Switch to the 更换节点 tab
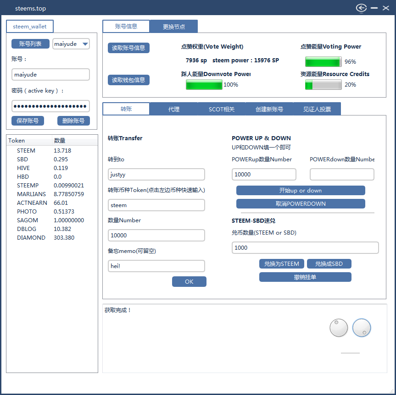This screenshot has width=396, height=395. point(174,26)
